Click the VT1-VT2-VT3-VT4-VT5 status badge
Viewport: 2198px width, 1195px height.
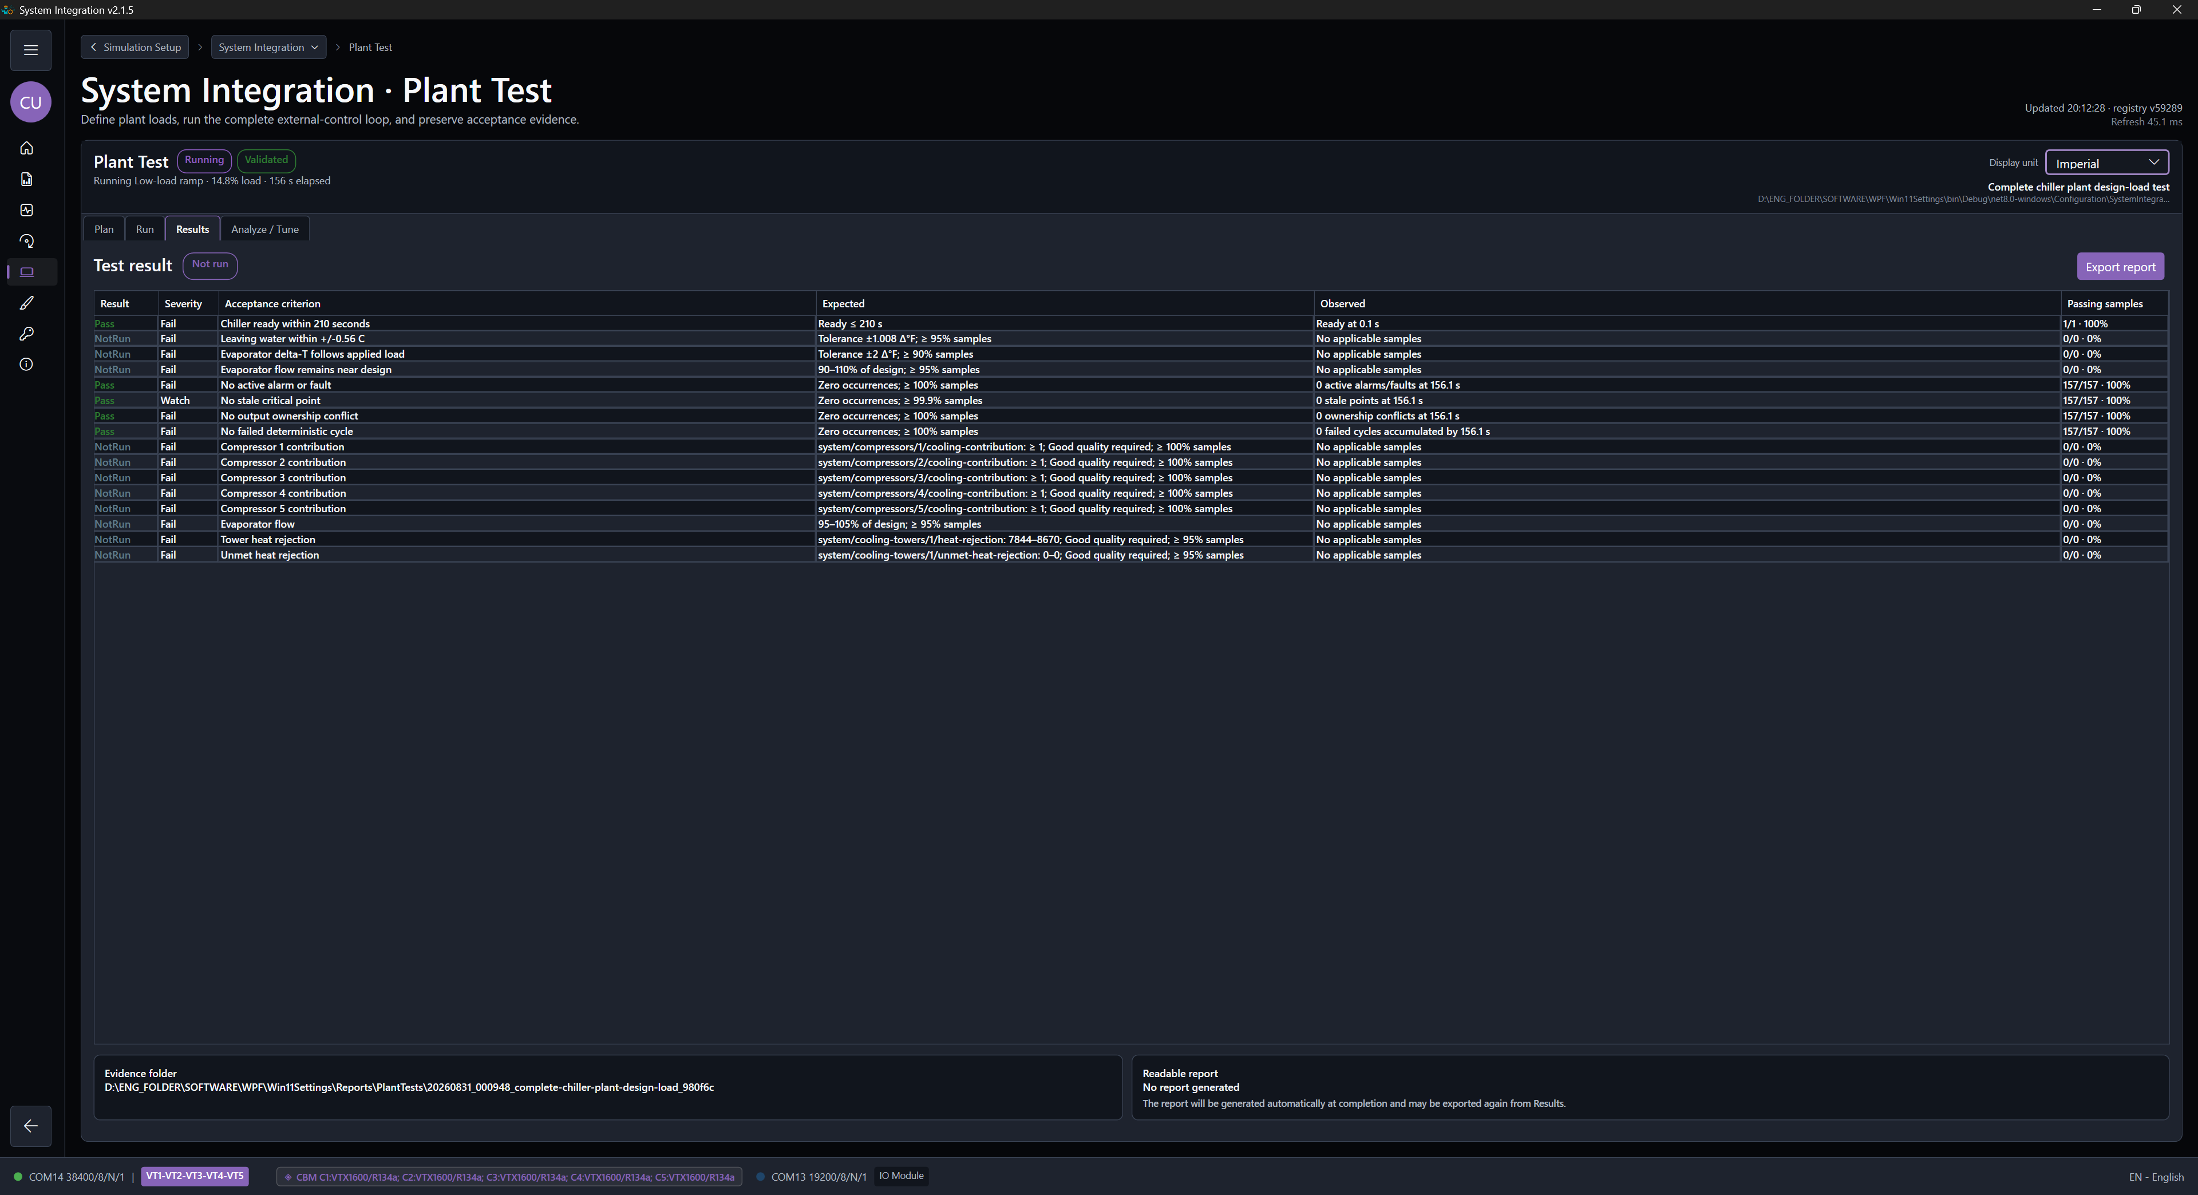pos(195,1176)
